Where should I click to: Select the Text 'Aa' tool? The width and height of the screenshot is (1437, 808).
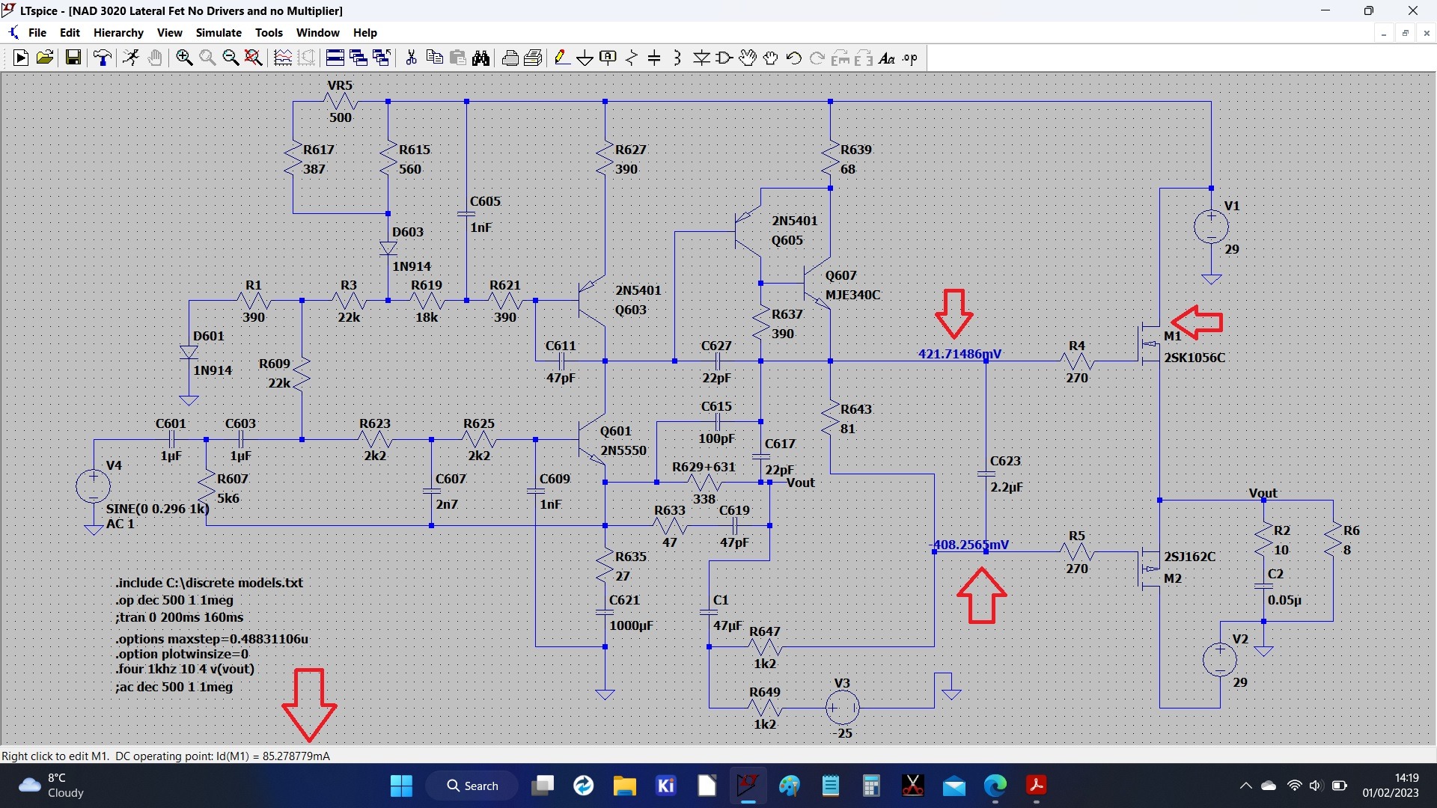pos(887,58)
